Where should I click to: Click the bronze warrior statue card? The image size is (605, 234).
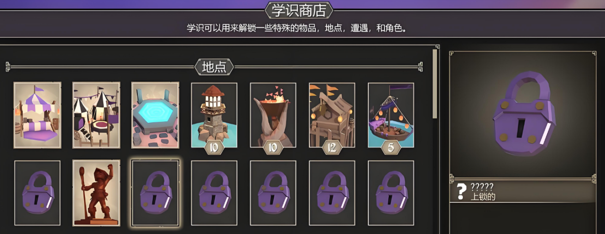96,193
